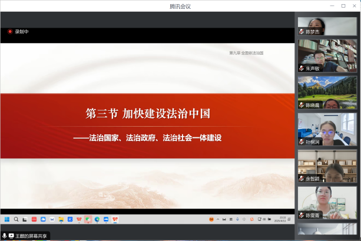
Task: Click the Task View icon on taskbar
Action: tap(25, 219)
